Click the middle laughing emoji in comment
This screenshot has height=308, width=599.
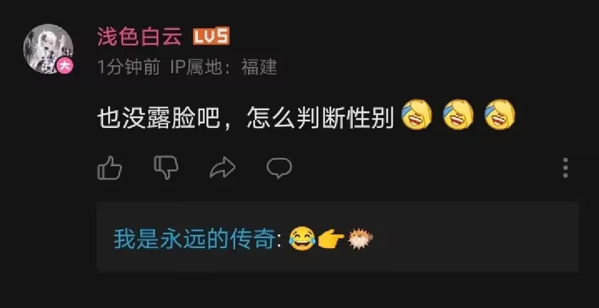pos(458,115)
